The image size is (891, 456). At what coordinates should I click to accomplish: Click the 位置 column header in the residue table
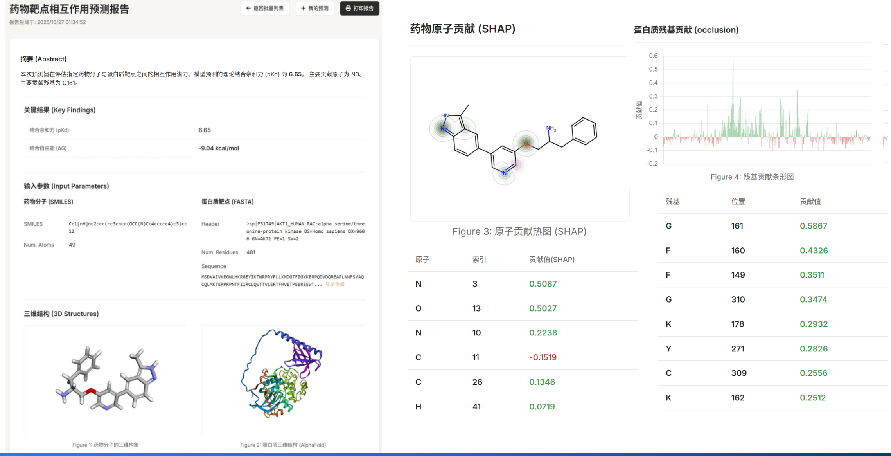738,202
